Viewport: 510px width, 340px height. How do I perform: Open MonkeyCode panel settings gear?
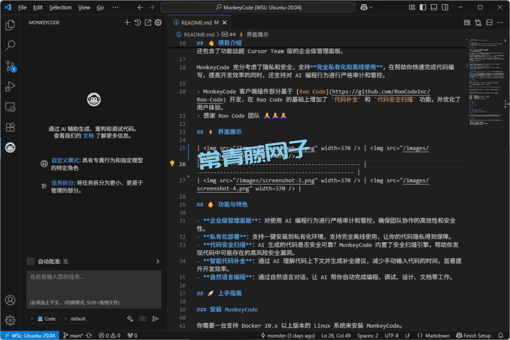click(x=158, y=23)
